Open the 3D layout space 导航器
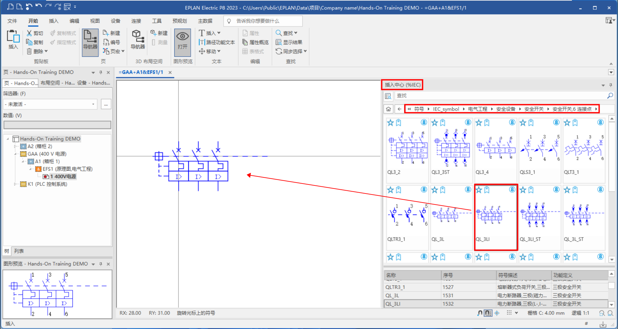This screenshot has width=618, height=329. click(x=138, y=40)
